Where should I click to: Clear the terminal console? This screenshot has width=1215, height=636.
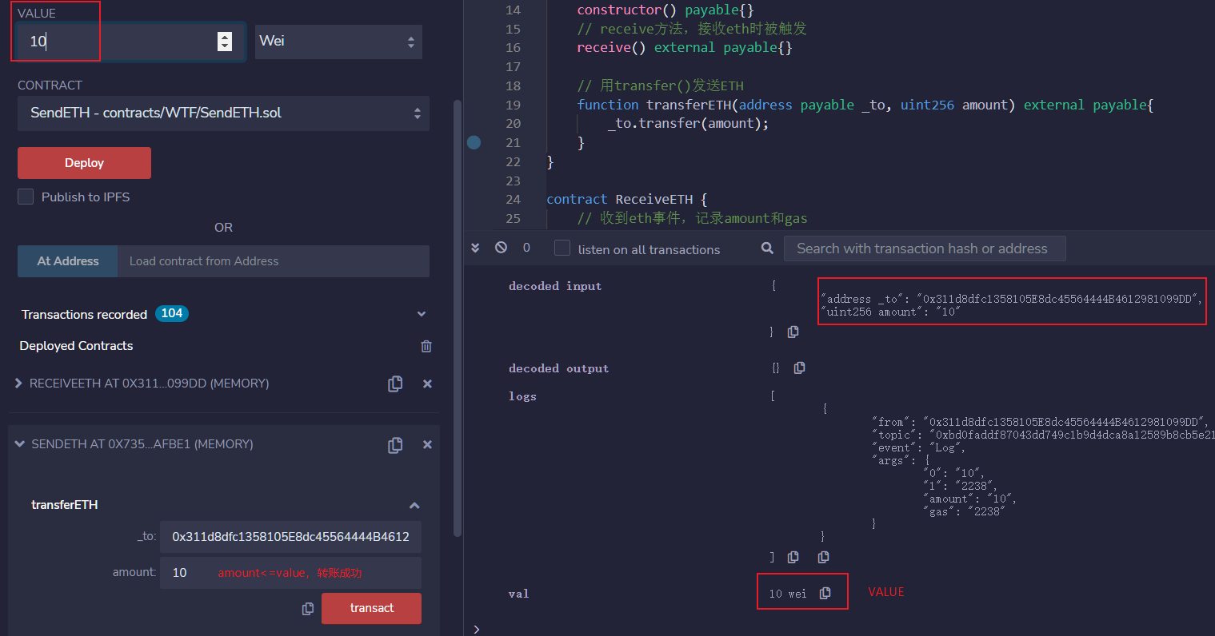501,248
